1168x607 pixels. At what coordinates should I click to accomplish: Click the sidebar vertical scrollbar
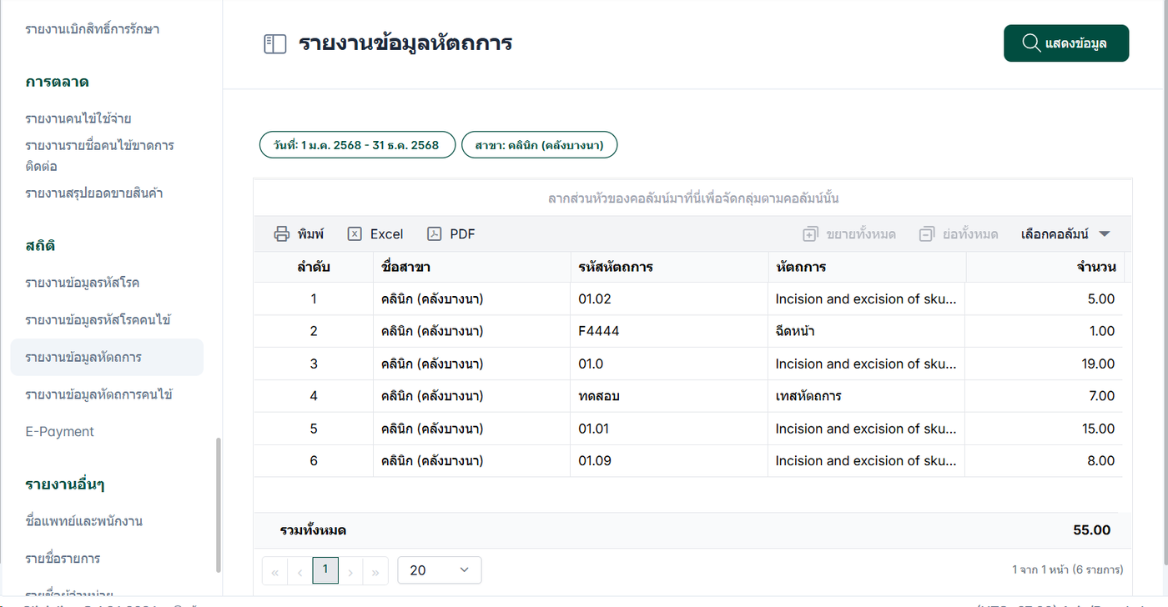point(219,504)
